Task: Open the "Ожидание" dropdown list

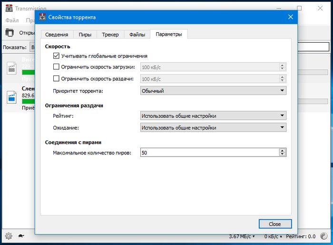Action: pos(213,127)
